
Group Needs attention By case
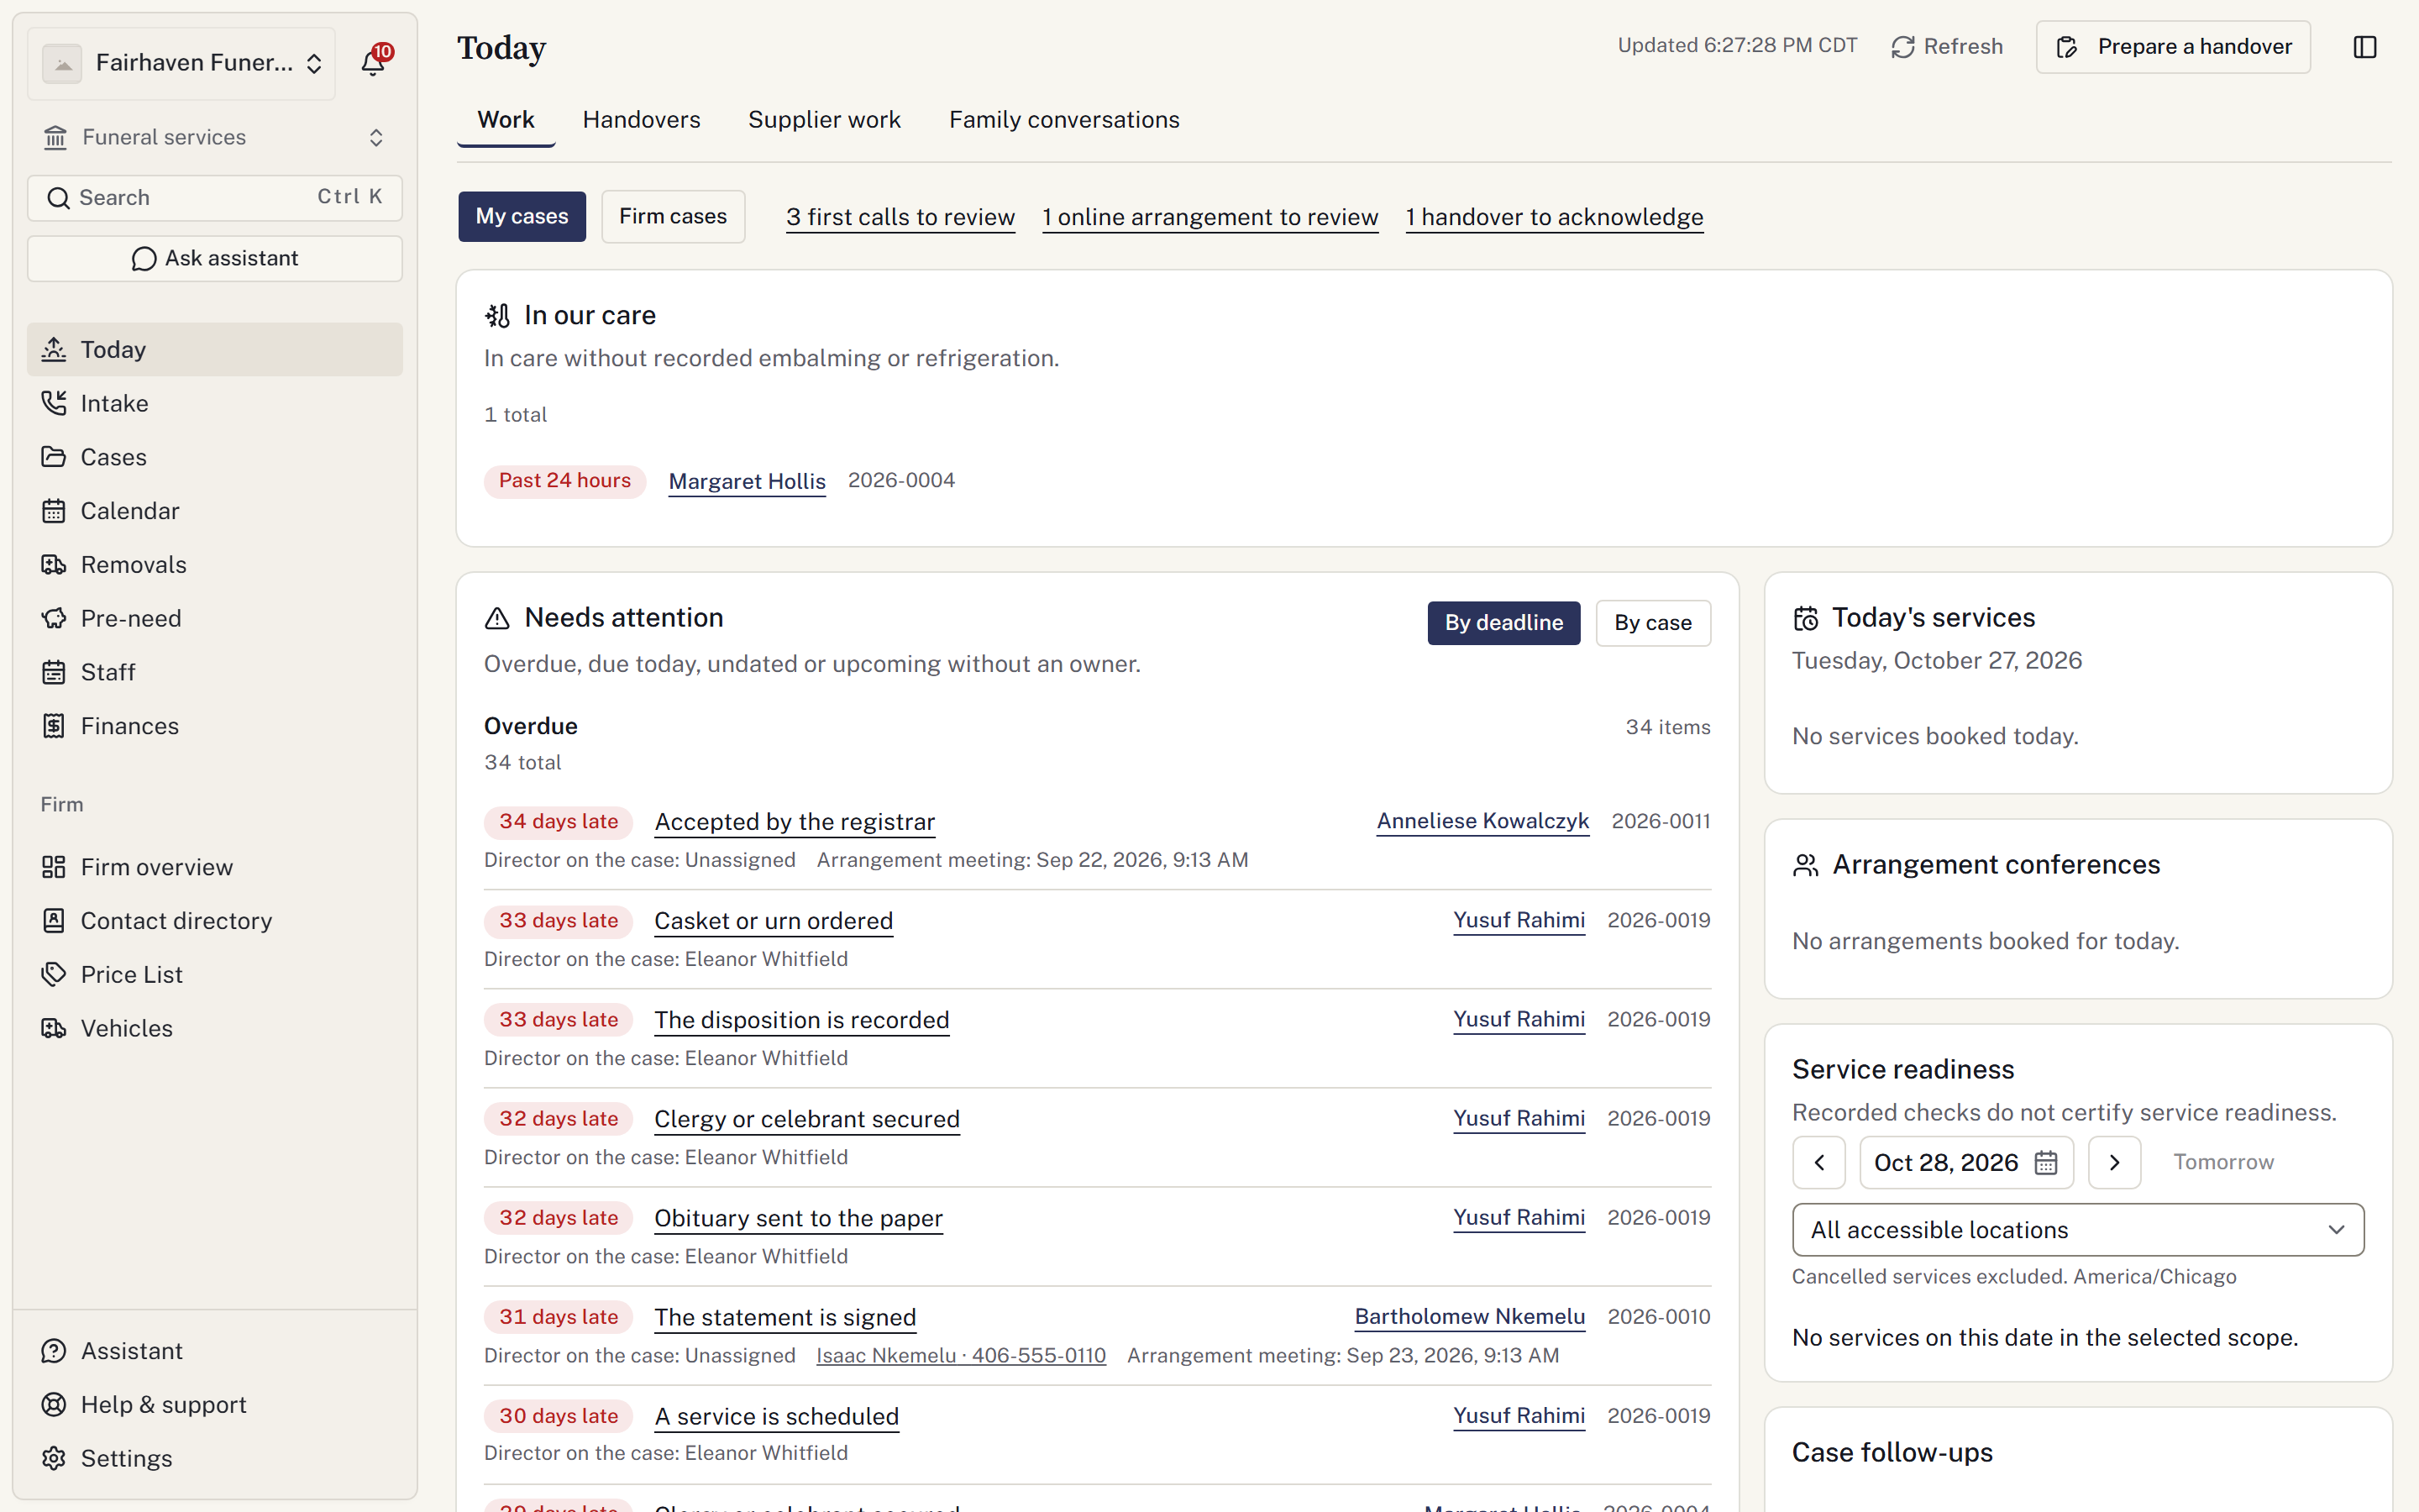tap(1653, 623)
